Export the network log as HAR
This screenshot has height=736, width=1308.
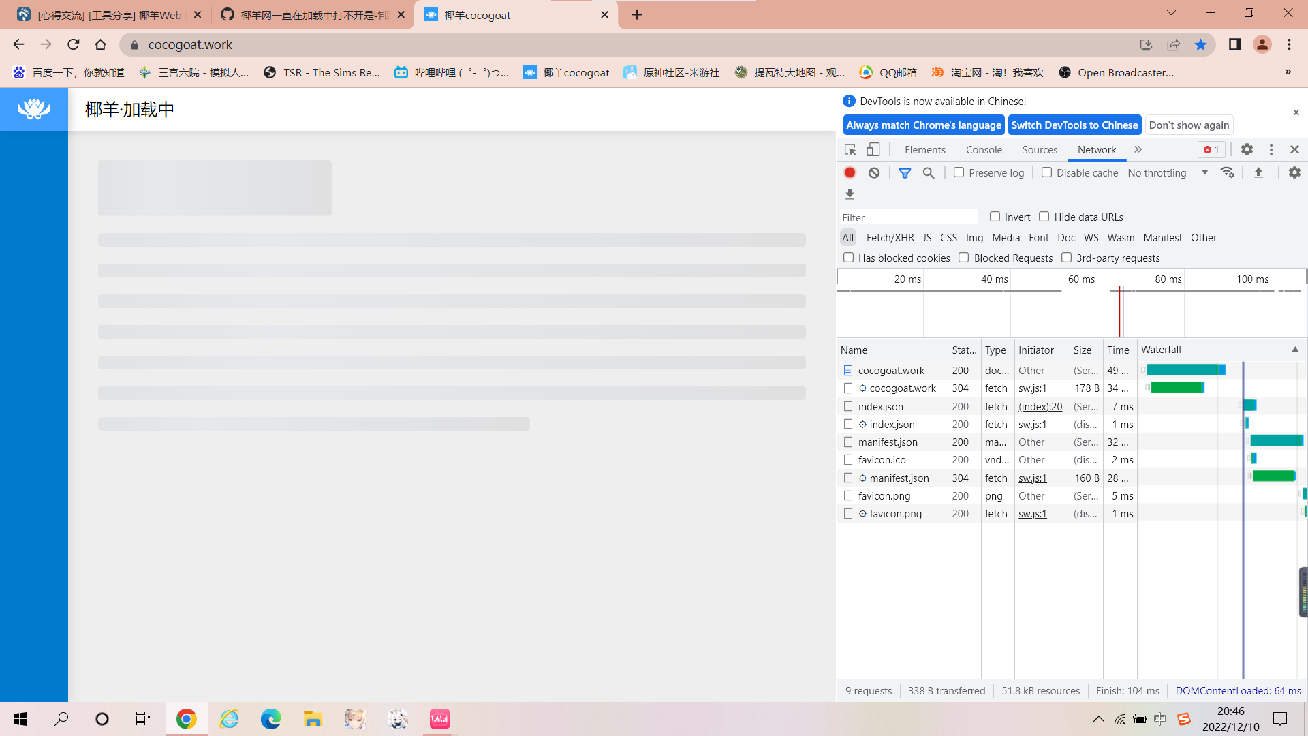[x=850, y=194]
